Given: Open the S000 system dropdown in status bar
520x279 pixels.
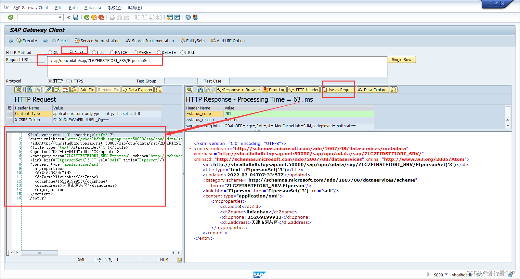Looking at the screenshot, I should point(446,274).
